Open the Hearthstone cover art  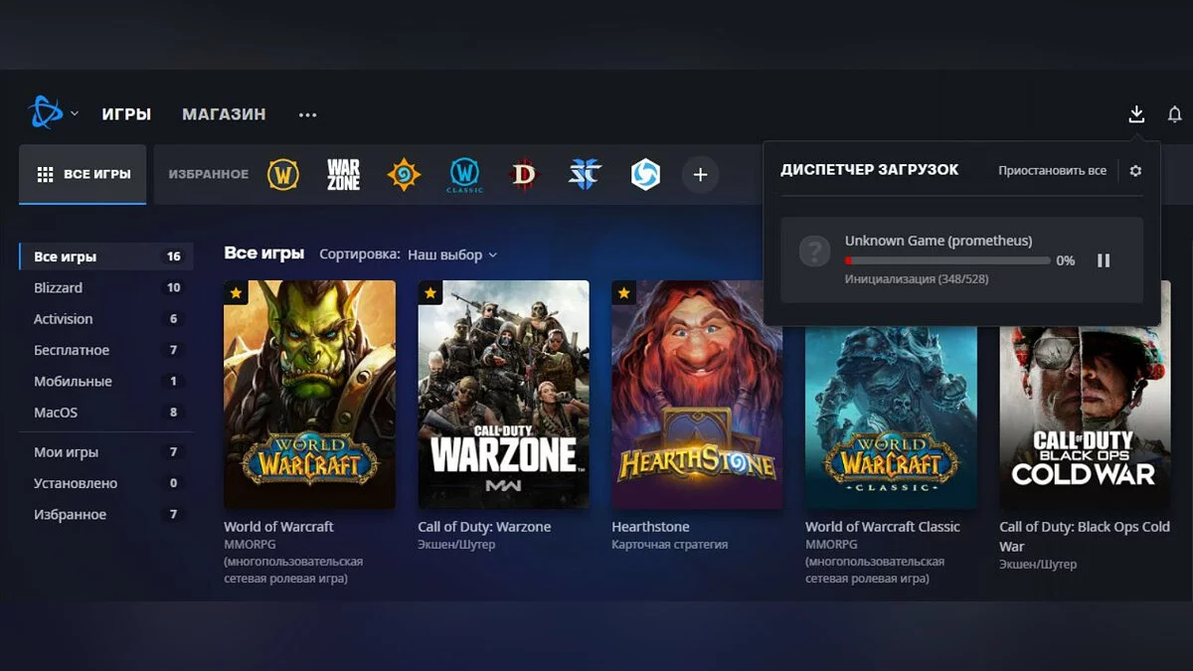697,395
